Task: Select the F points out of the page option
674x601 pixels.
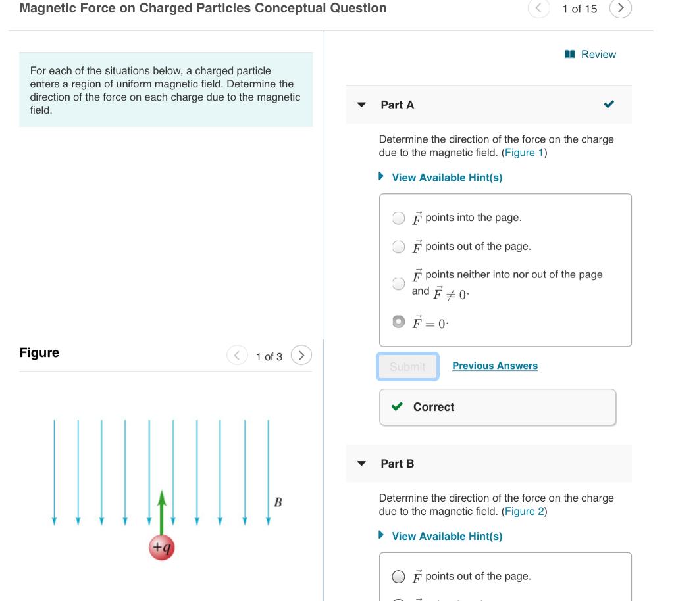Action: (x=398, y=246)
